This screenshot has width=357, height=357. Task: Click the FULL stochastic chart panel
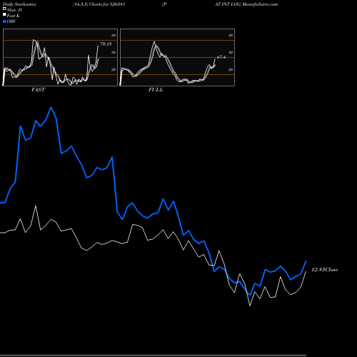pos(177,57)
